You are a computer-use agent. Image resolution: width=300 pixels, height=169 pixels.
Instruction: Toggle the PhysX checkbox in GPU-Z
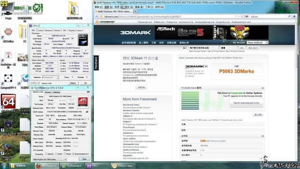pyautogui.click(x=65, y=154)
